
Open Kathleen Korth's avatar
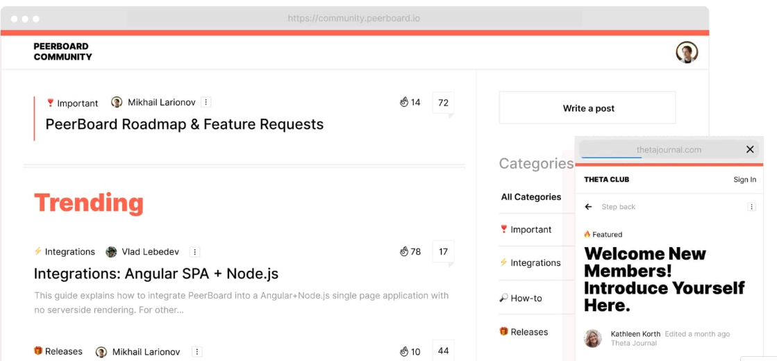(593, 338)
